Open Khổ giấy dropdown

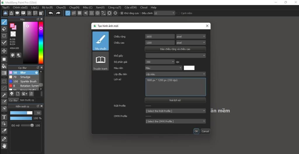pyautogui.click(x=175, y=56)
